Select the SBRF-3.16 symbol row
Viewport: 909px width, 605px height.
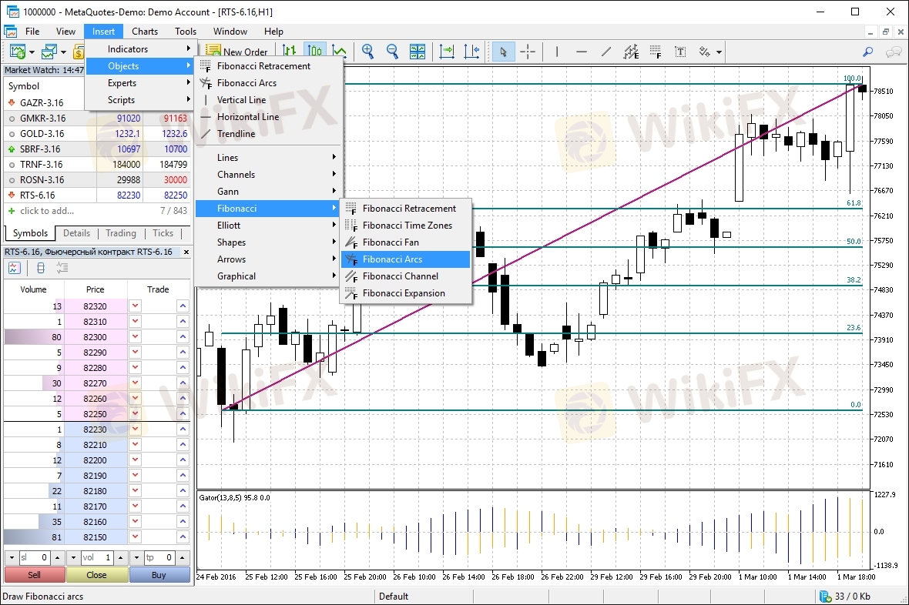tap(97, 149)
